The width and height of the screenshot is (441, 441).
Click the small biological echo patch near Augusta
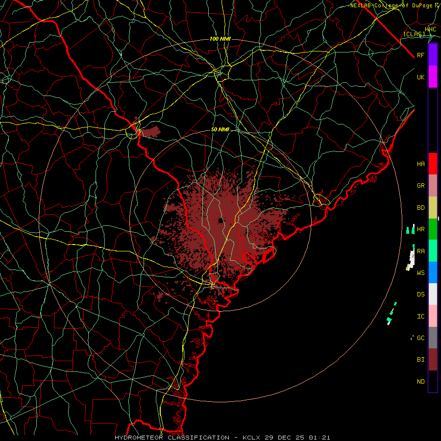click(x=149, y=131)
